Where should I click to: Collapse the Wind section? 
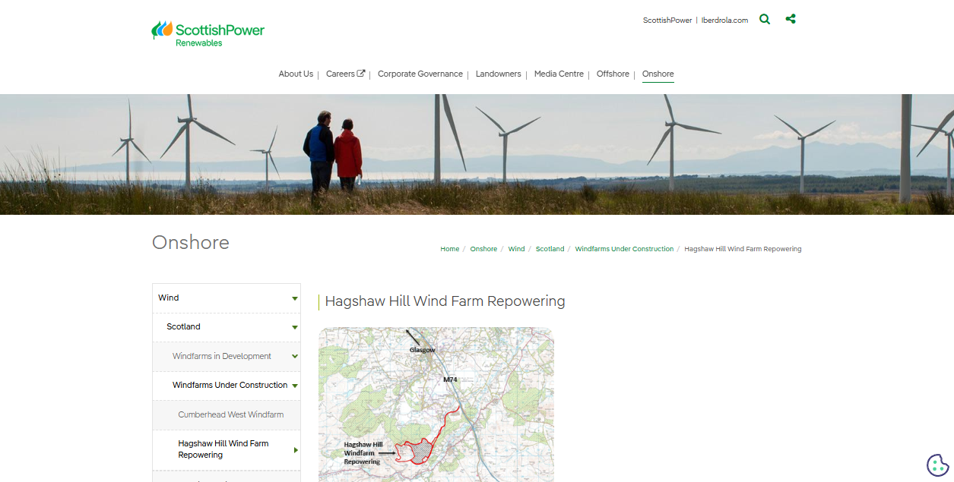point(293,298)
